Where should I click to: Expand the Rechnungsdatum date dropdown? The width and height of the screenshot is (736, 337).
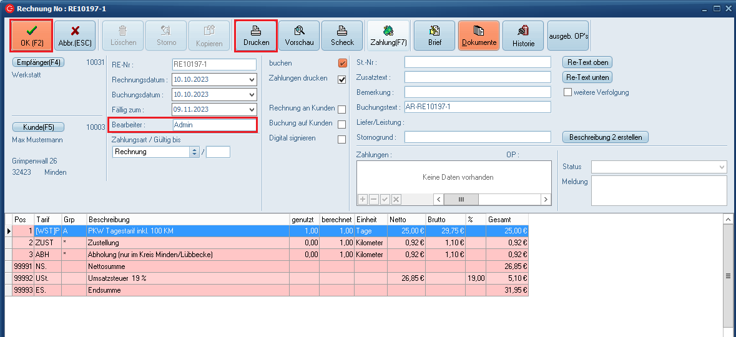tap(252, 80)
